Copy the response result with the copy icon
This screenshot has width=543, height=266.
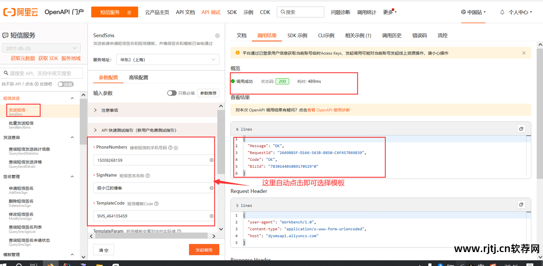click(x=521, y=129)
